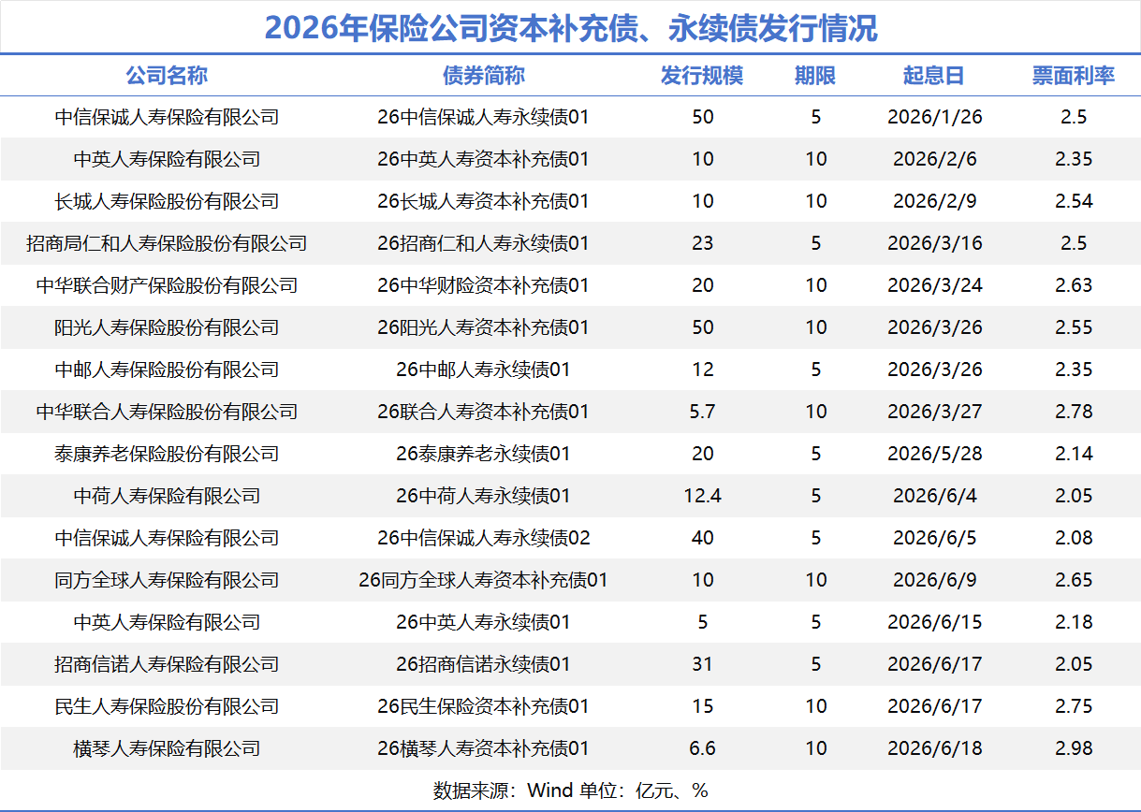1141x812 pixels.
Task: Click bond name 26中荷人寿永续债01
Action: coord(483,496)
